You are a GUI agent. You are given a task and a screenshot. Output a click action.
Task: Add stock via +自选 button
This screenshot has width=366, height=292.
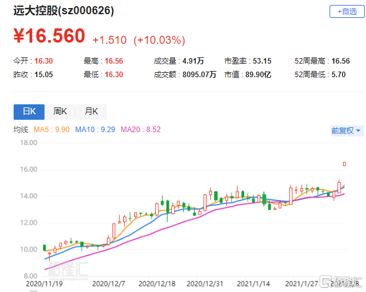347,11
